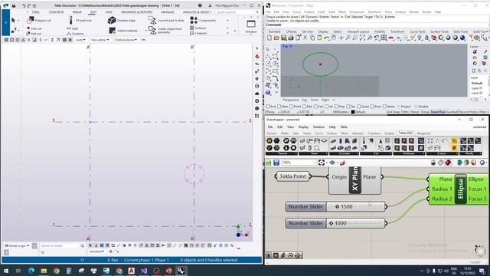Choose the Line cut tool in Tekla ribbon

pos(34,28)
